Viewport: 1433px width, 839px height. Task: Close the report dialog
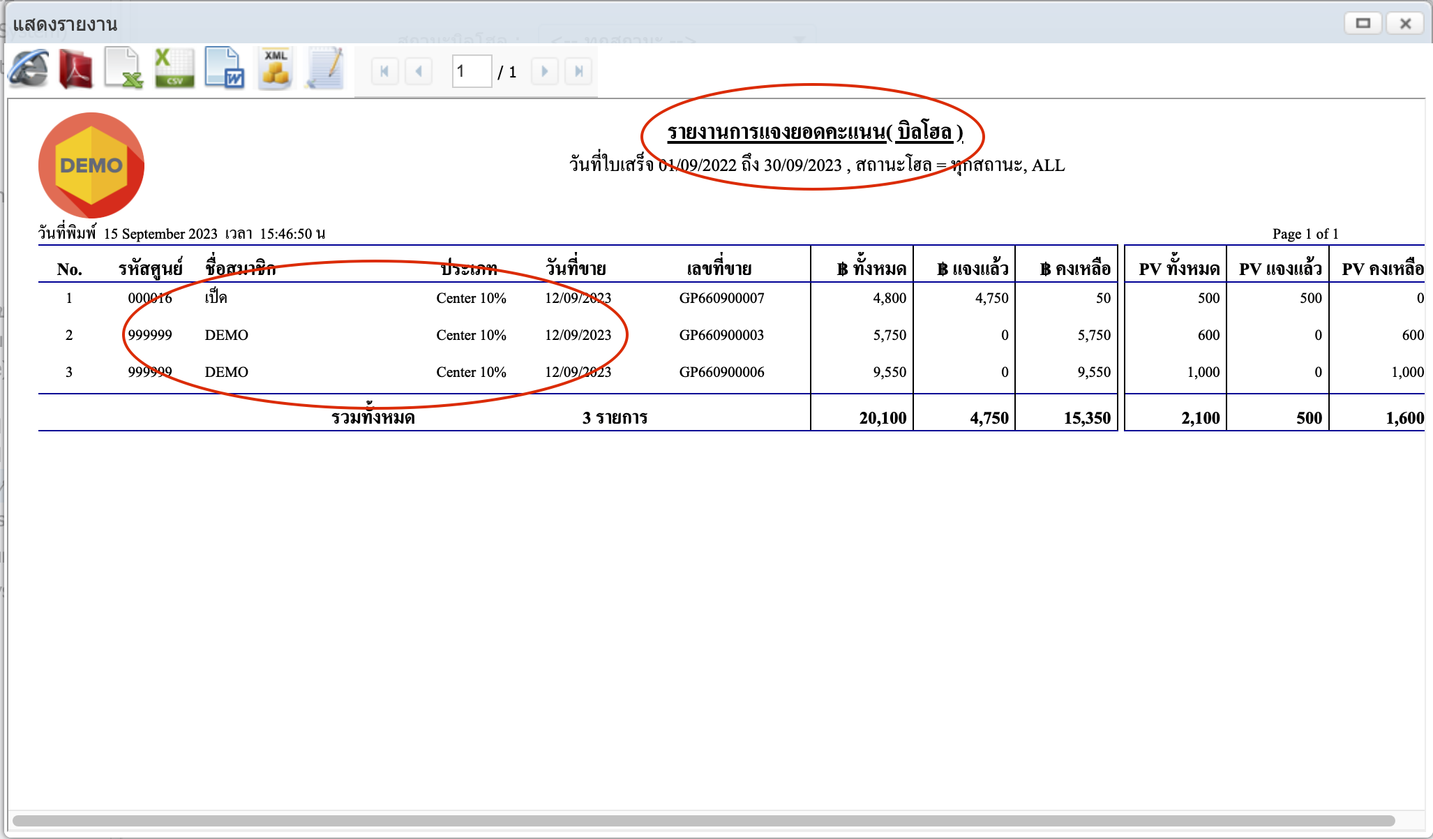click(x=1405, y=24)
